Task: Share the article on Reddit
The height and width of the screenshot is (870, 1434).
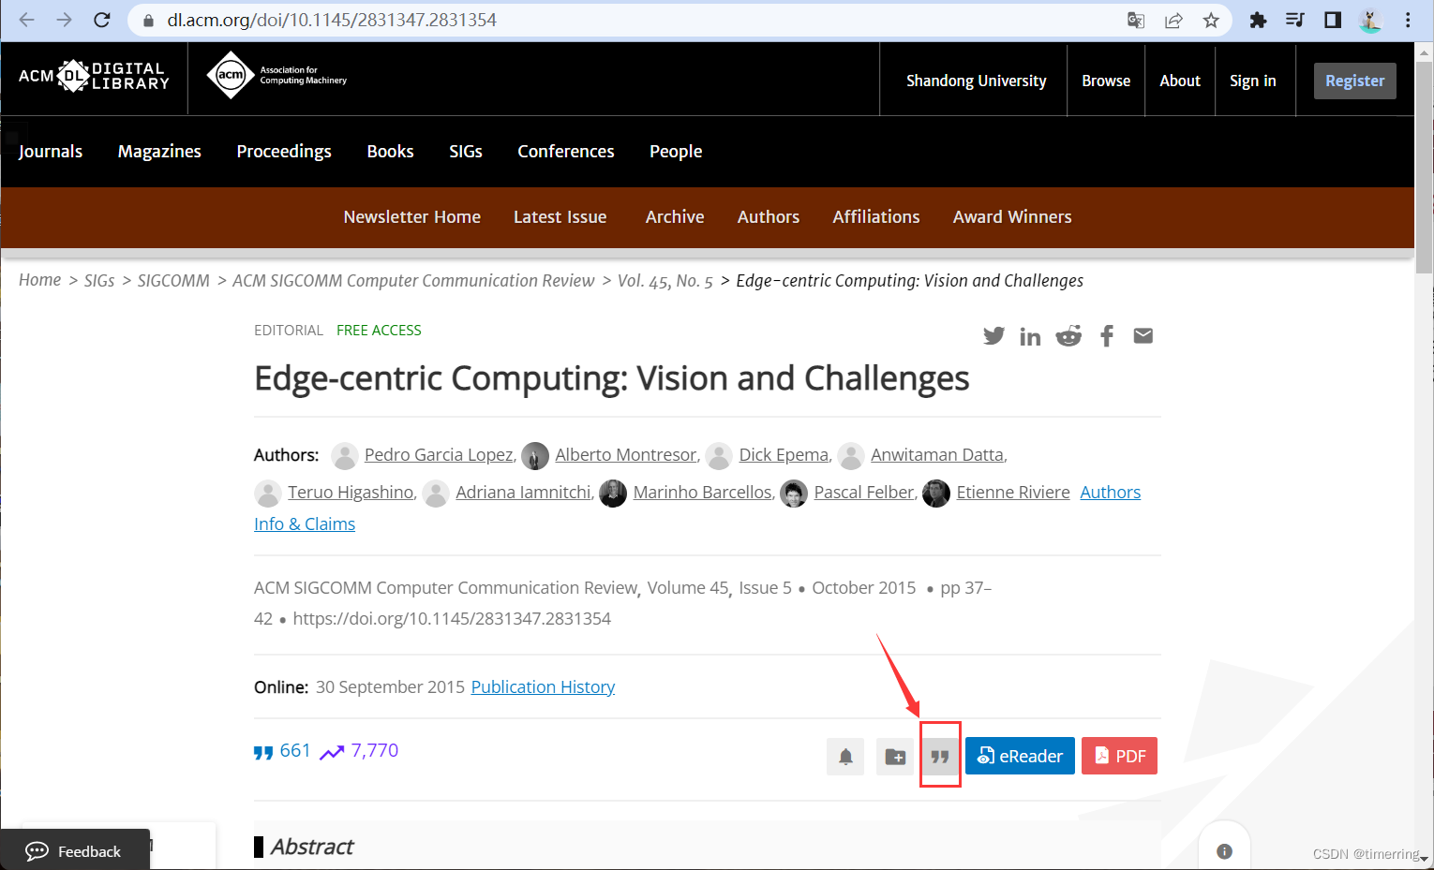Action: point(1068,336)
